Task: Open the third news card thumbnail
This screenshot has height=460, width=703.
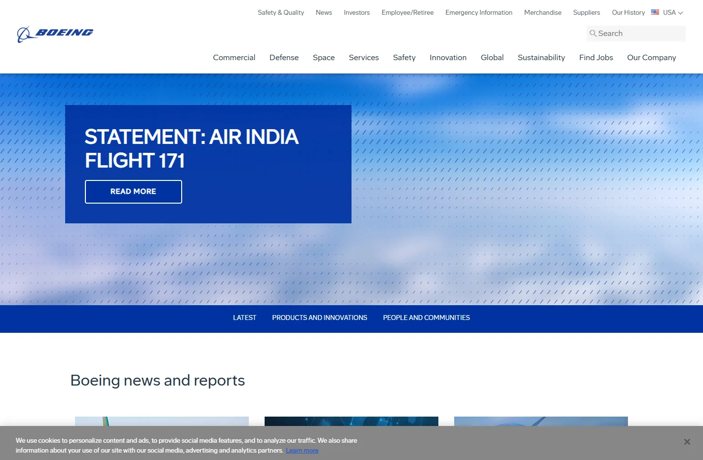Action: tap(541, 422)
